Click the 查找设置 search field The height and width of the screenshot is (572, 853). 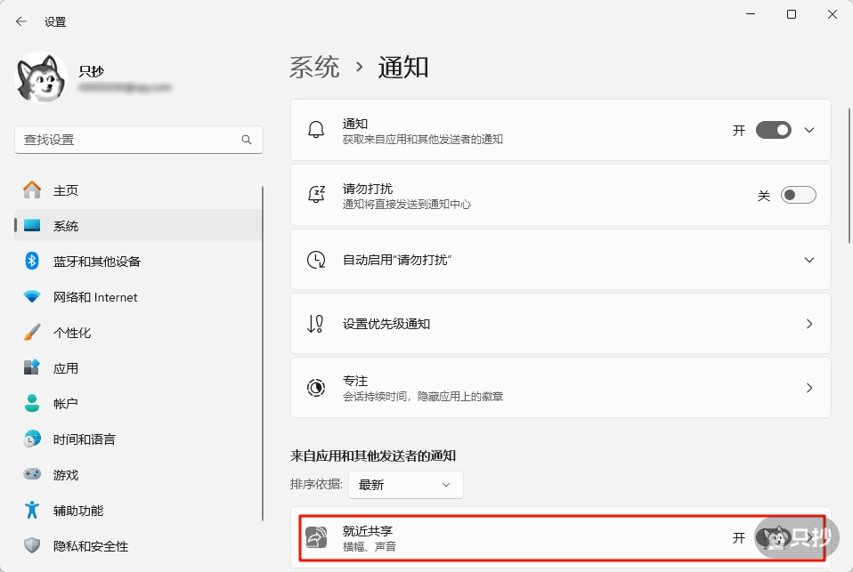[129, 141]
